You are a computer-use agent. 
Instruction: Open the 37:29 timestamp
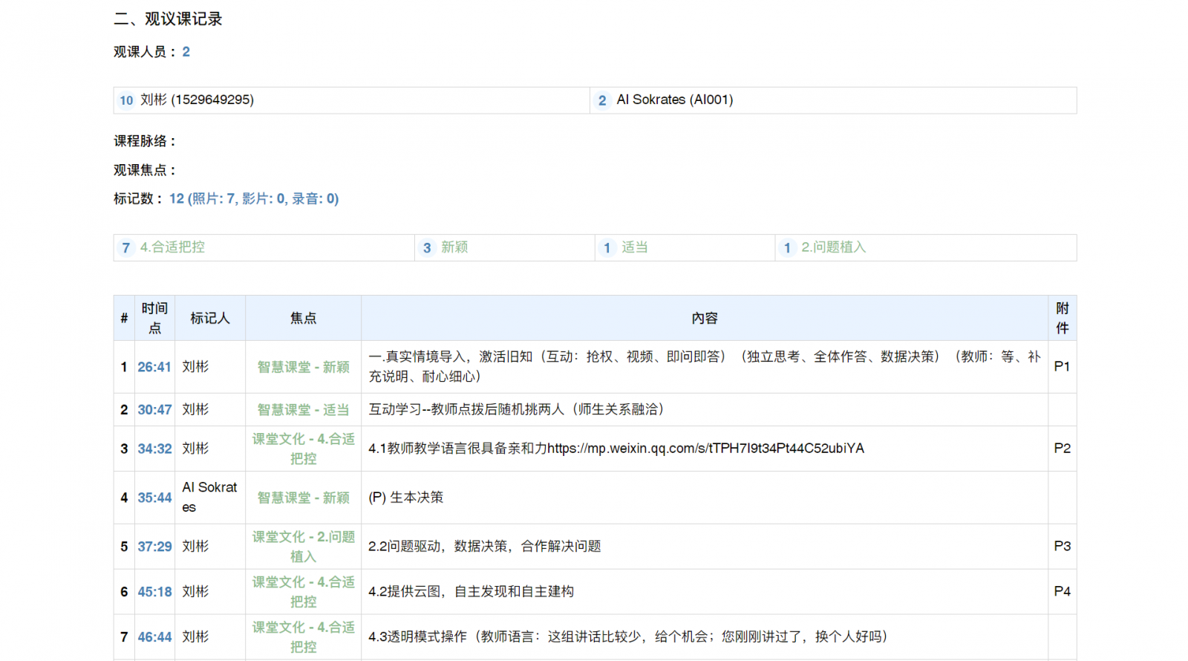coord(154,547)
